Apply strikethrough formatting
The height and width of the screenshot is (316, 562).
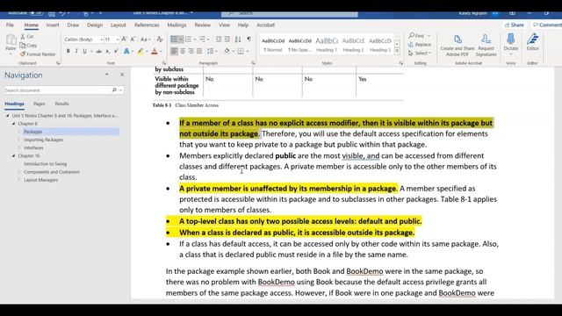coord(98,51)
